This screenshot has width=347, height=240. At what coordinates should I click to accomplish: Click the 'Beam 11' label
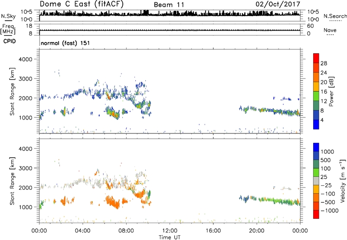[x=169, y=5]
